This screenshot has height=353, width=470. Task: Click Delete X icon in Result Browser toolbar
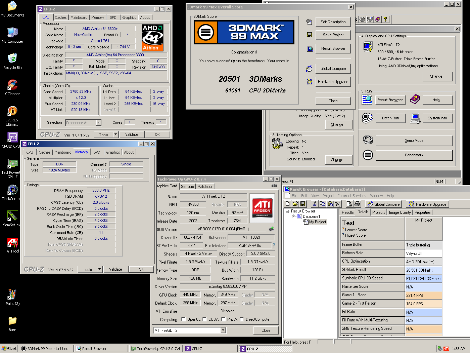[x=338, y=204]
